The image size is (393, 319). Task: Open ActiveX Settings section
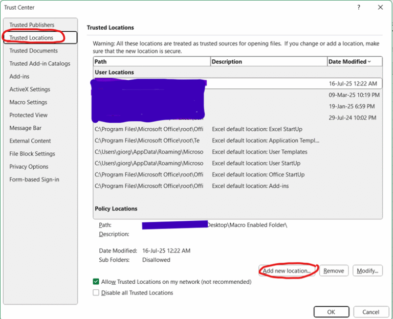click(x=30, y=89)
